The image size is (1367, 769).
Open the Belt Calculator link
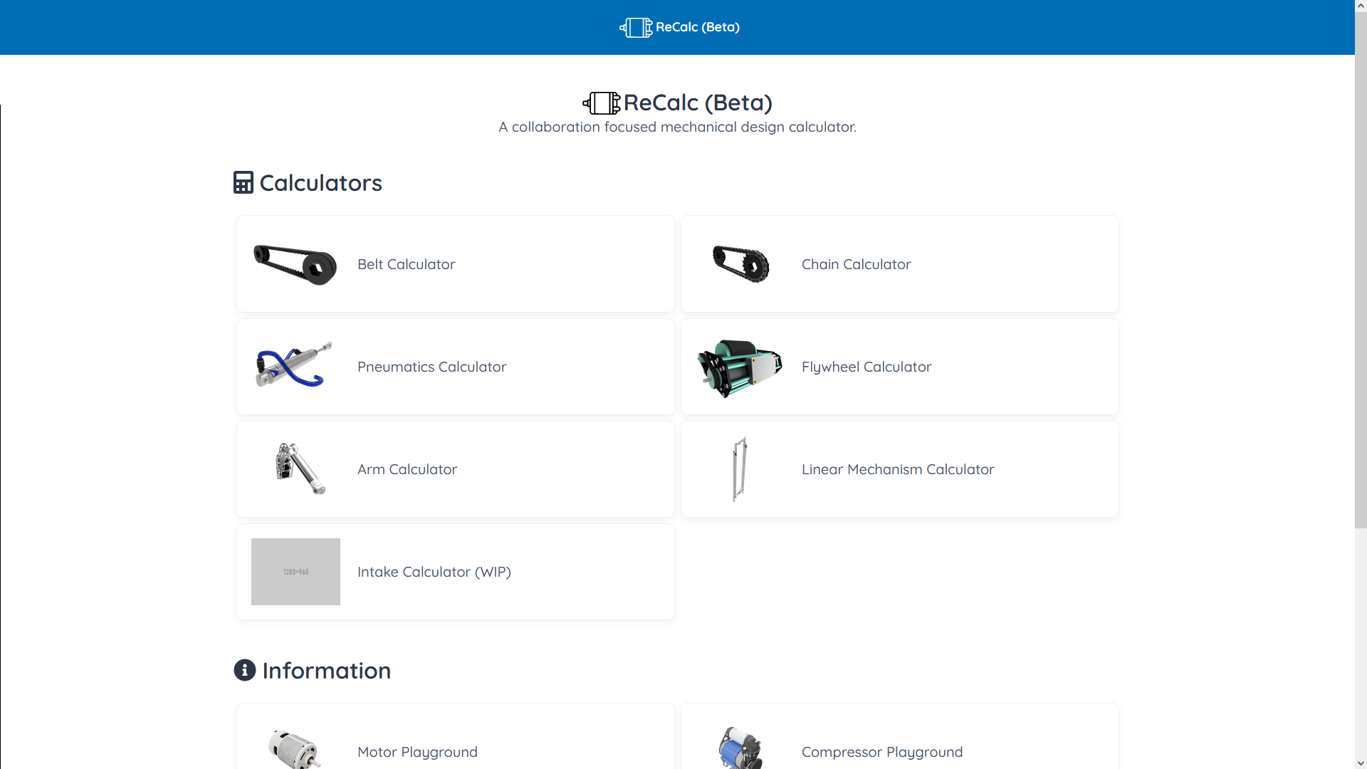[406, 264]
